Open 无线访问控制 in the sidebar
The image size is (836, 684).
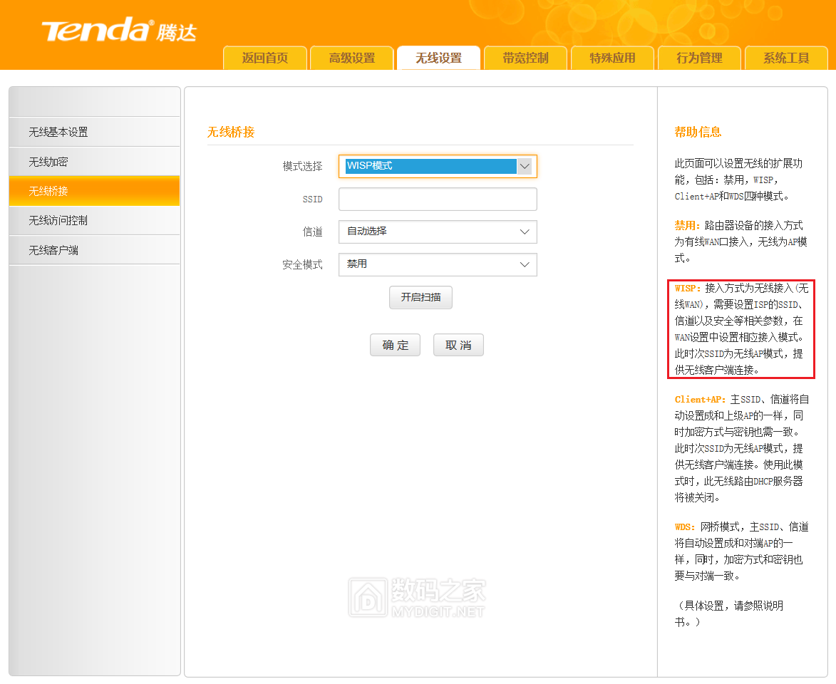pyautogui.click(x=94, y=220)
